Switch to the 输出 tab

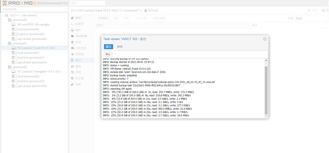108,47
